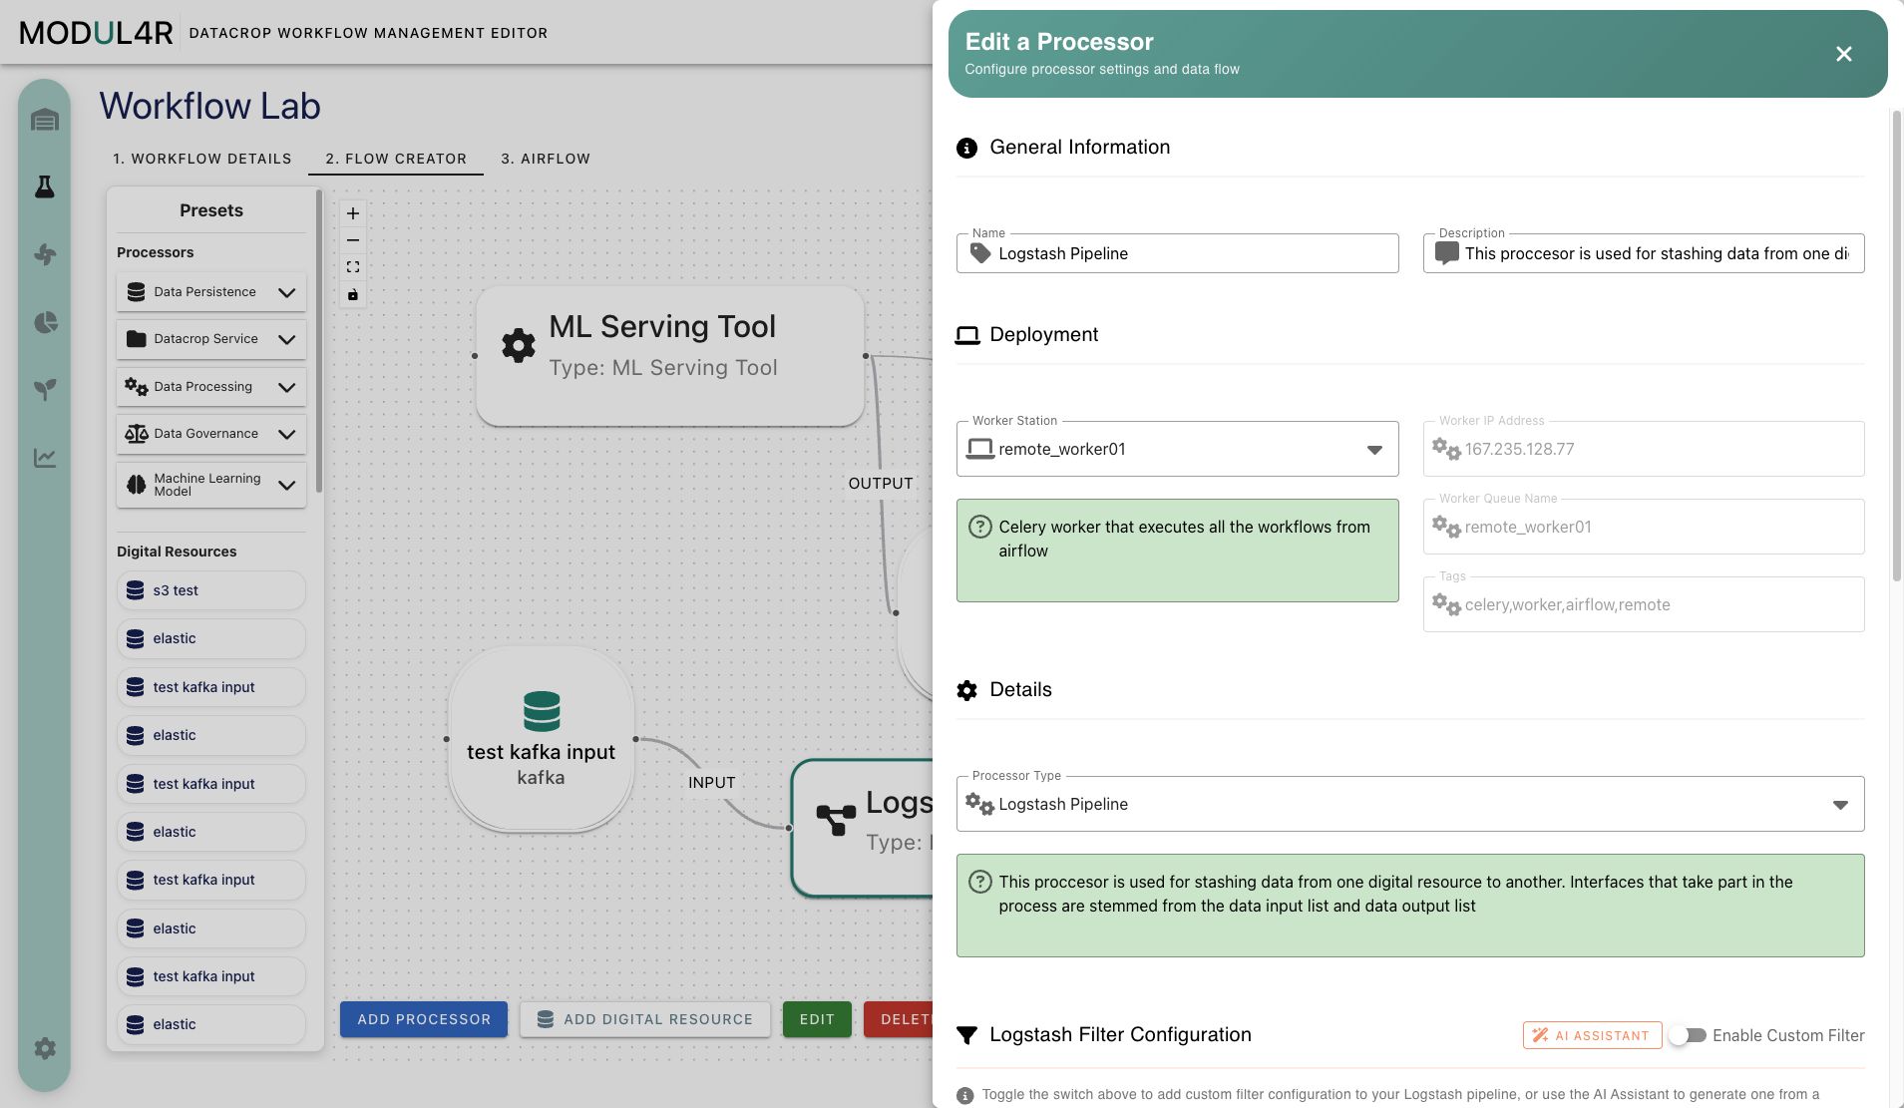
Task: Switch to Workflow Details tab
Action: [x=202, y=159]
